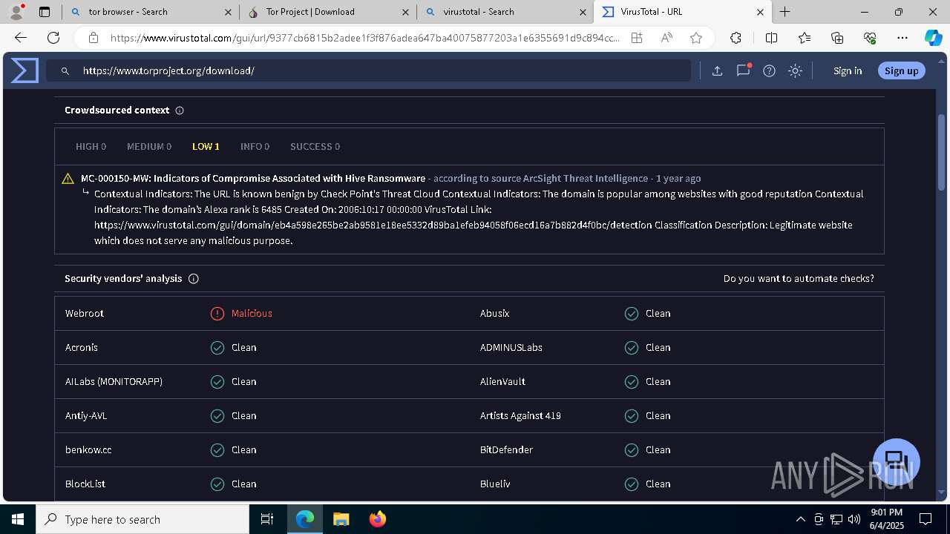Viewport: 950px width, 534px height.
Task: Show hidden system tray icons
Action: click(800, 519)
